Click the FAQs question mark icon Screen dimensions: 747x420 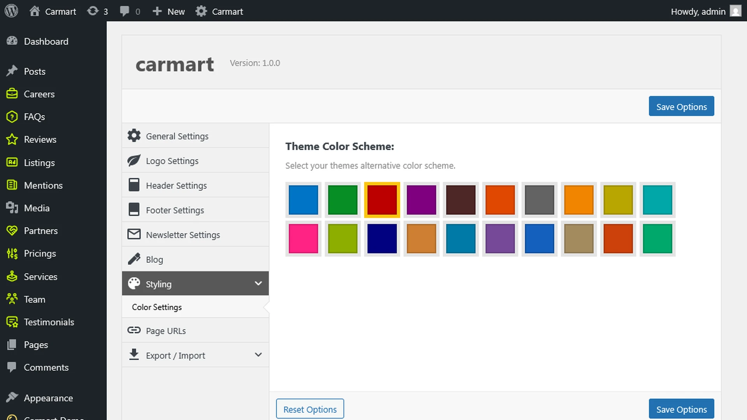tap(12, 117)
